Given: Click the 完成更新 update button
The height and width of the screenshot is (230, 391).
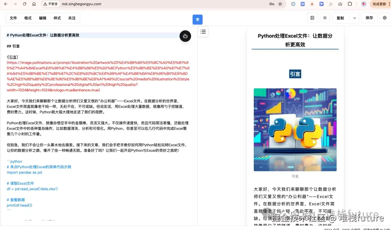Looking at the screenshot, I should [379, 4].
